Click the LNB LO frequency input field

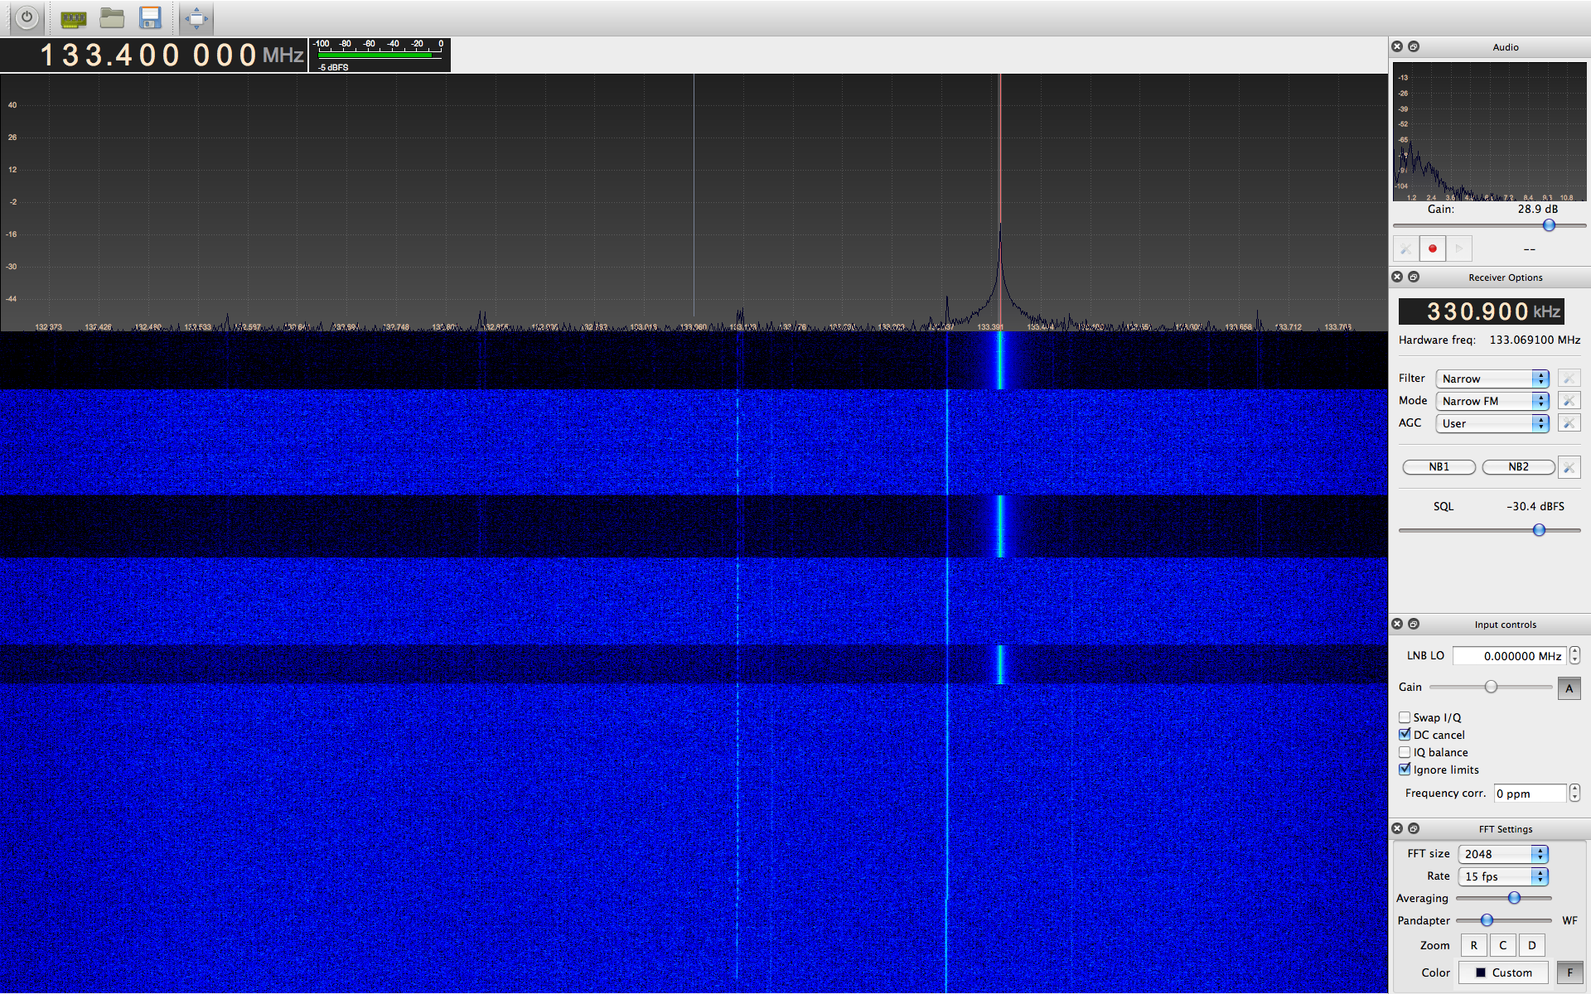click(1509, 656)
